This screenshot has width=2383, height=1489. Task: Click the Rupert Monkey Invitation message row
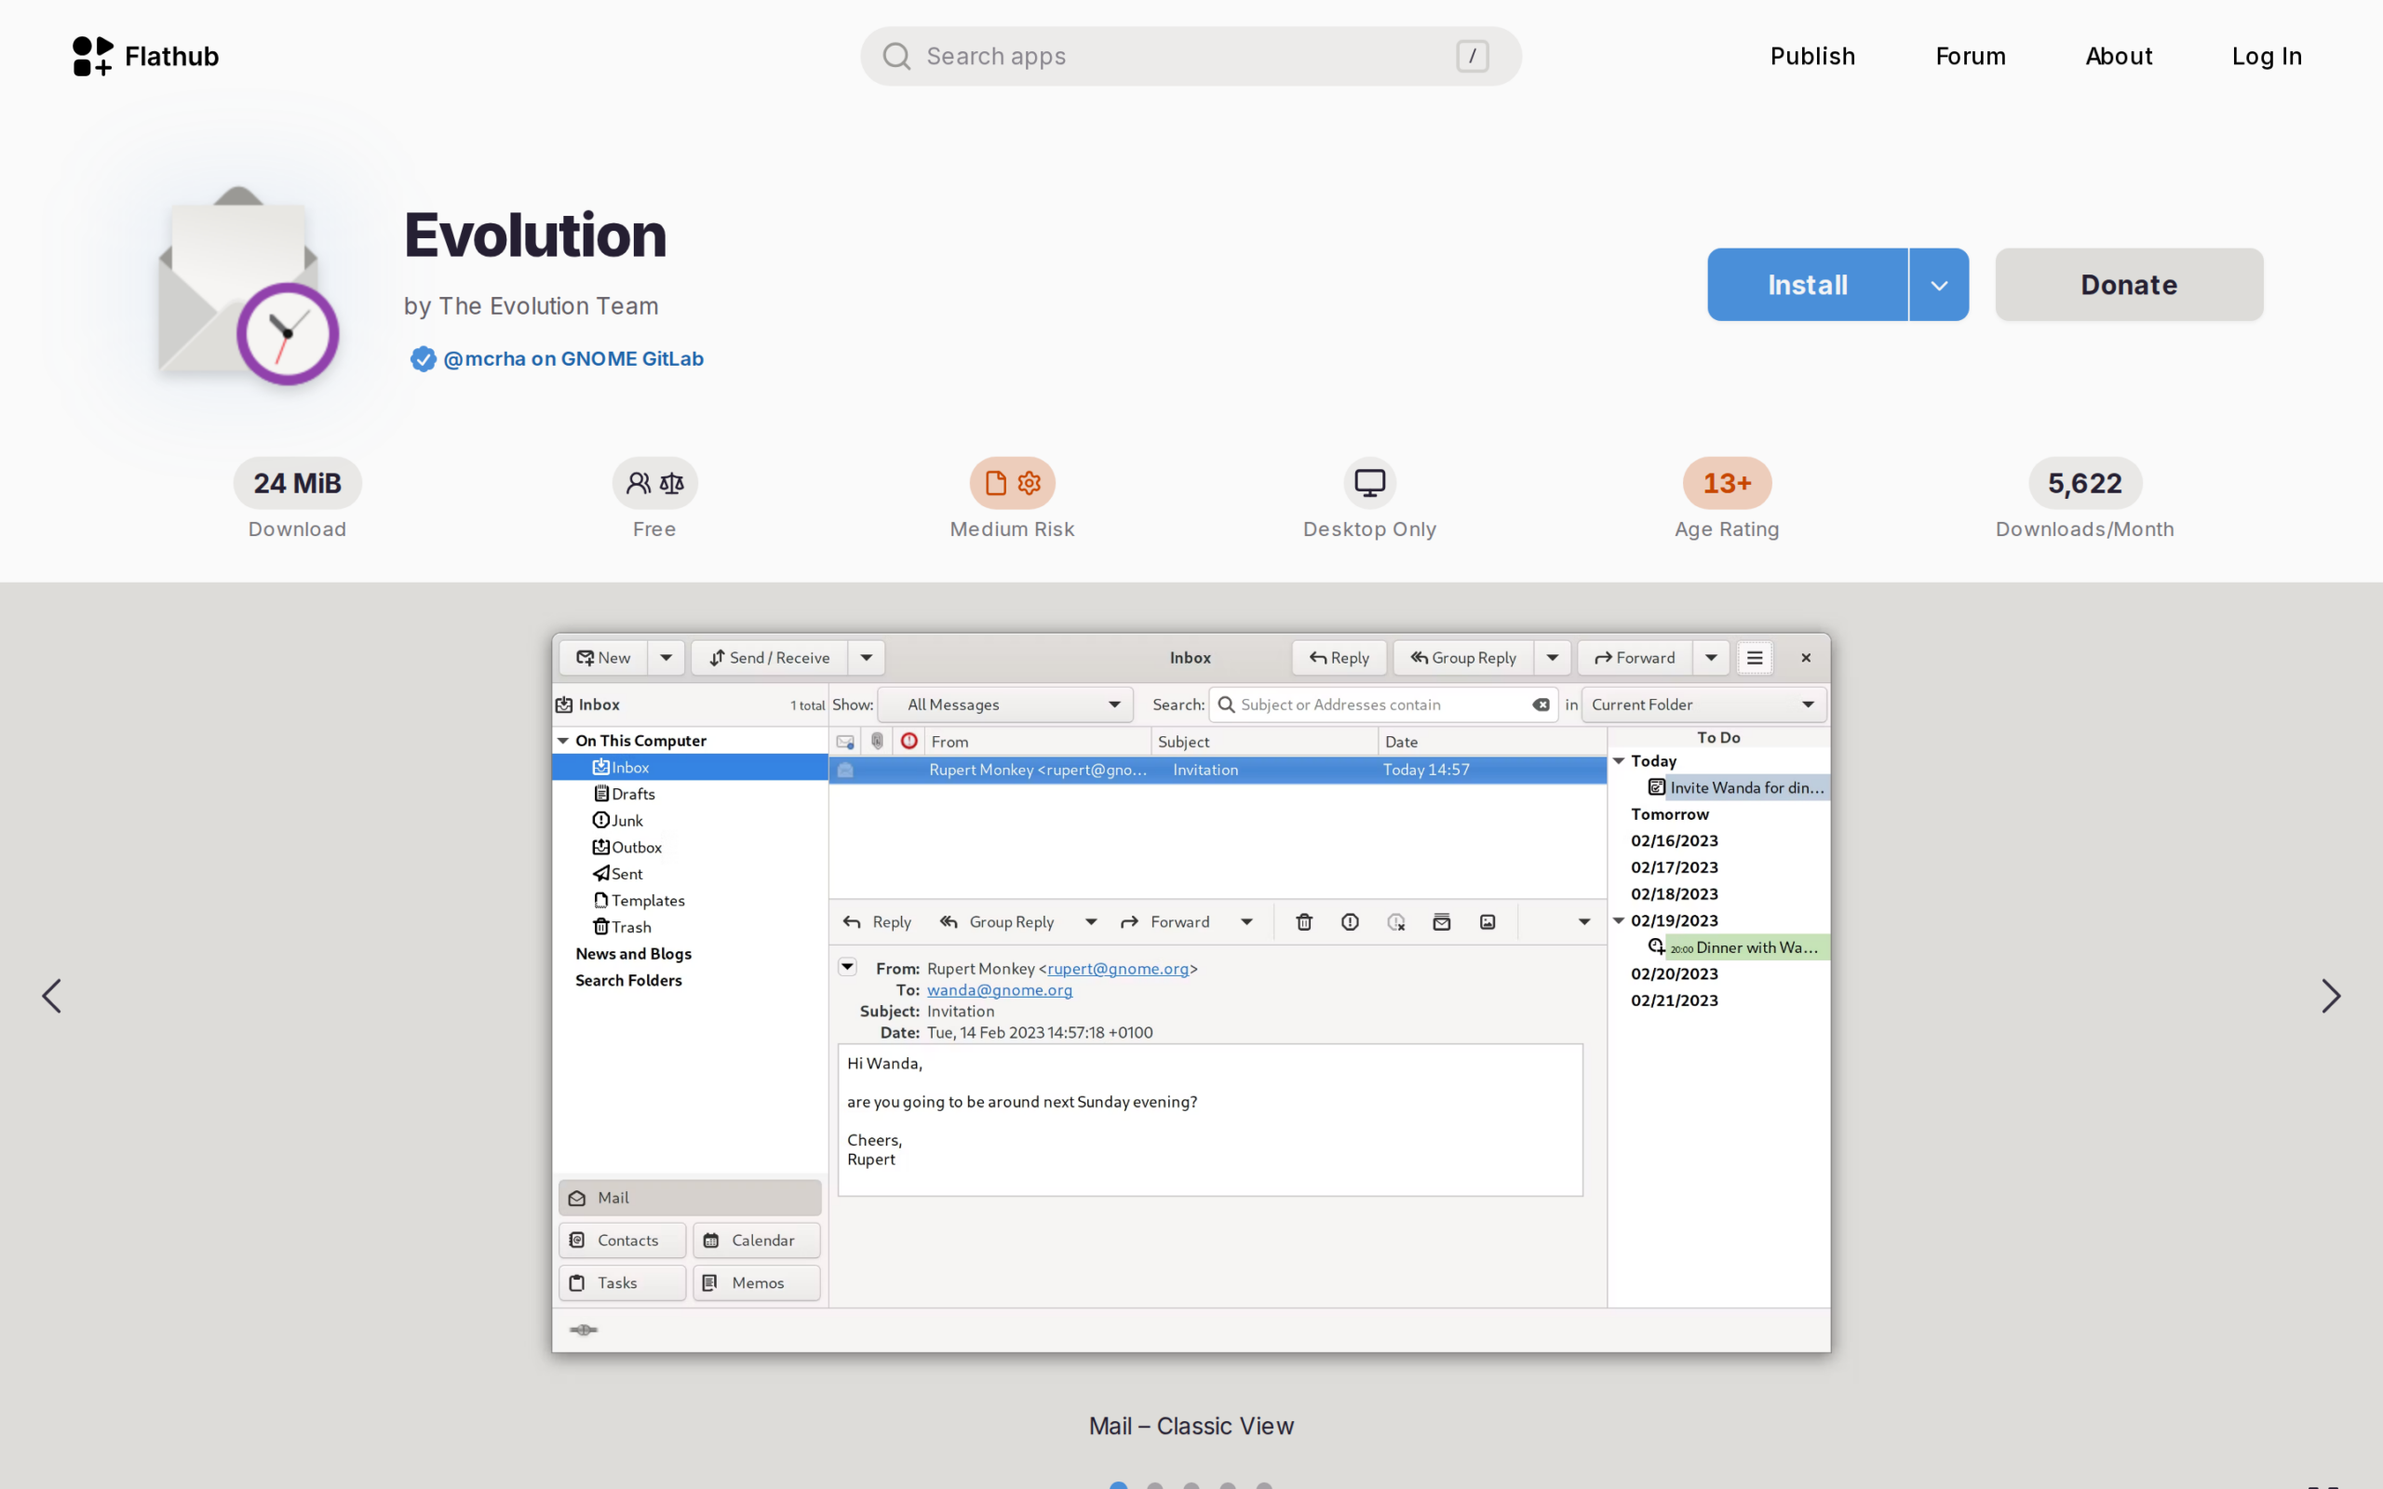click(1218, 769)
